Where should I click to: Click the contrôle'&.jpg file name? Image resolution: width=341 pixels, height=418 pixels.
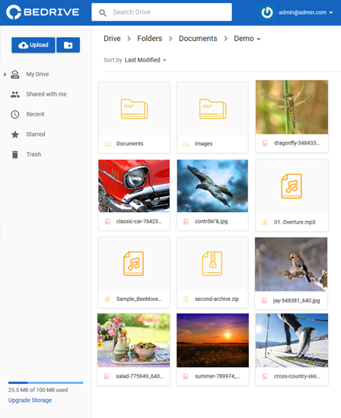click(212, 221)
